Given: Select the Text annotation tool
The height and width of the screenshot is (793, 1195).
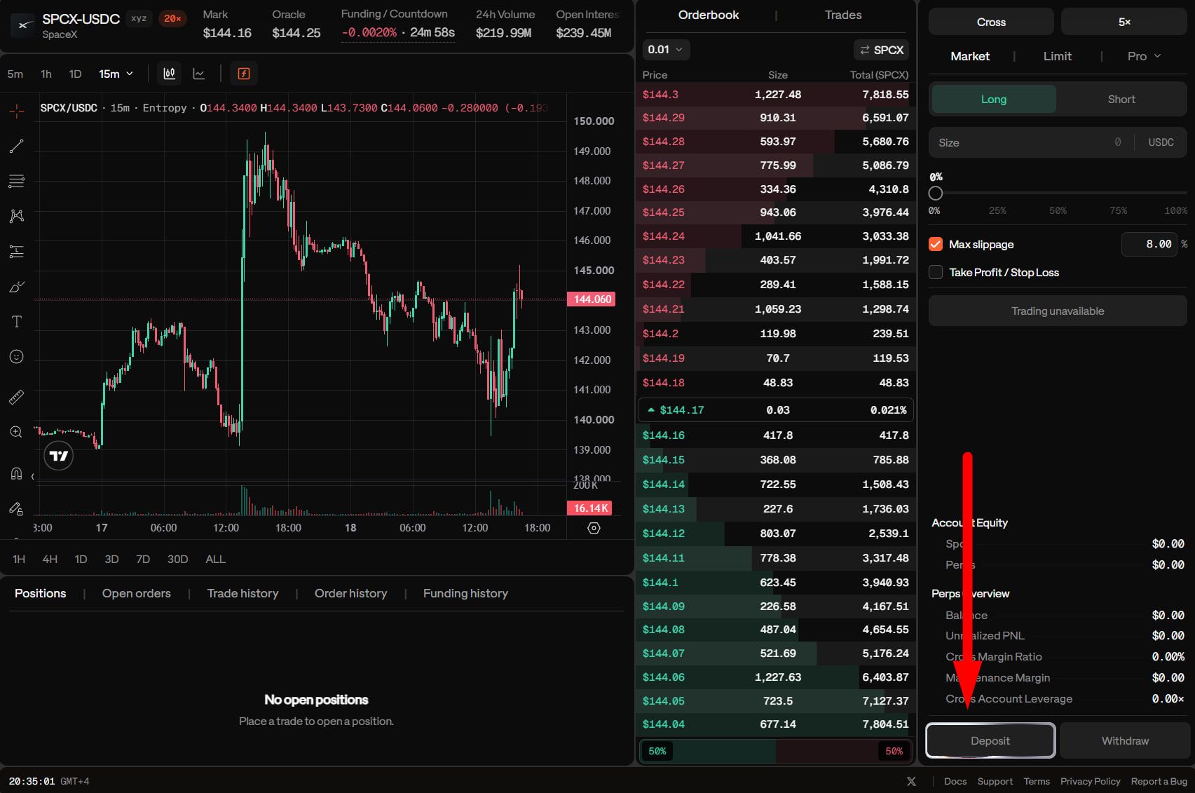Looking at the screenshot, I should [17, 322].
